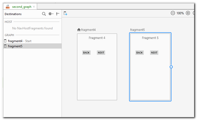
Task: Select fragment4 - Start in the graph list
Action: pyautogui.click(x=20, y=41)
